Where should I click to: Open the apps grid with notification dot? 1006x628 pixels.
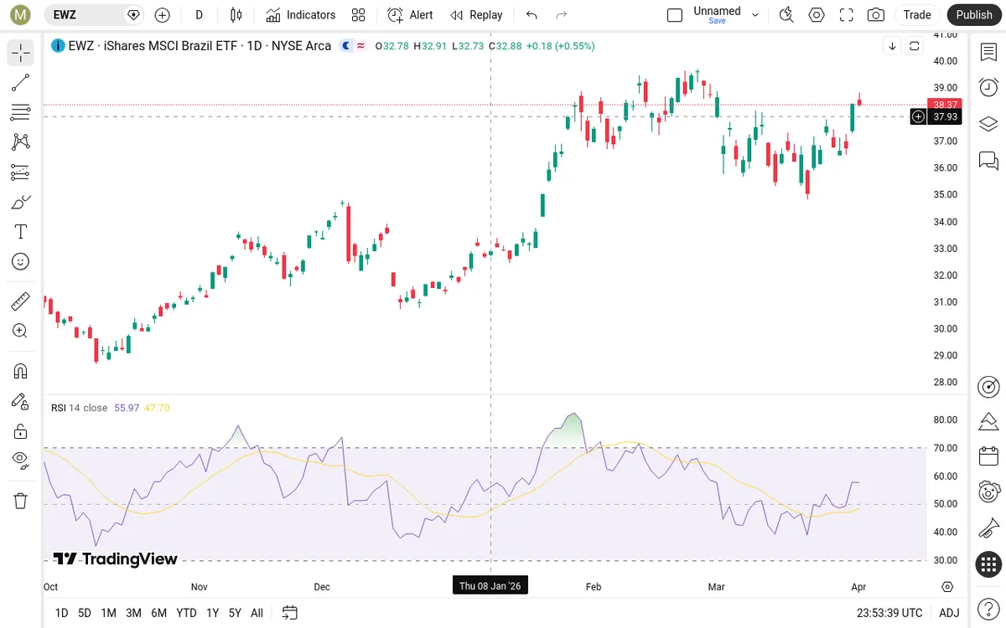point(988,564)
